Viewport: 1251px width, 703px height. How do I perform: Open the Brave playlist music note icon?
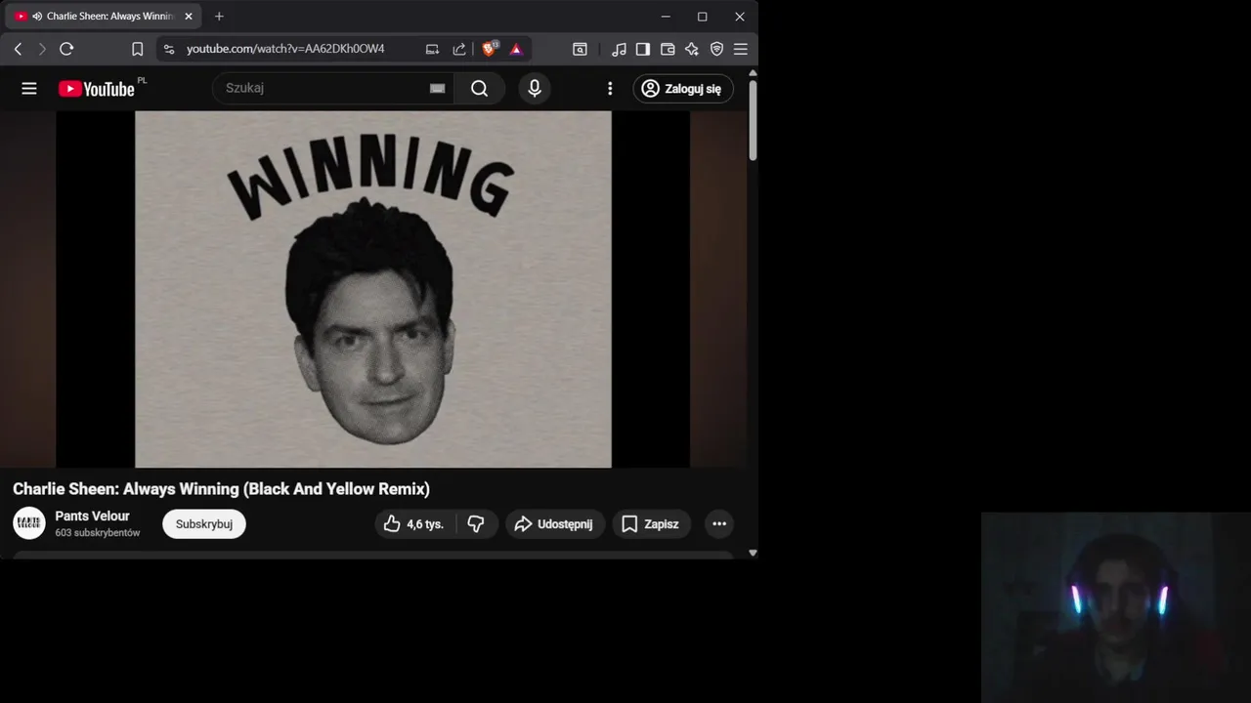pos(619,49)
